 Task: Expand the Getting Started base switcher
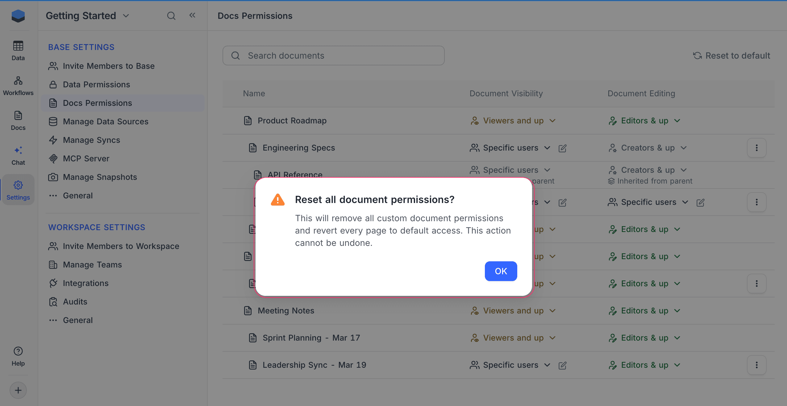tap(126, 16)
